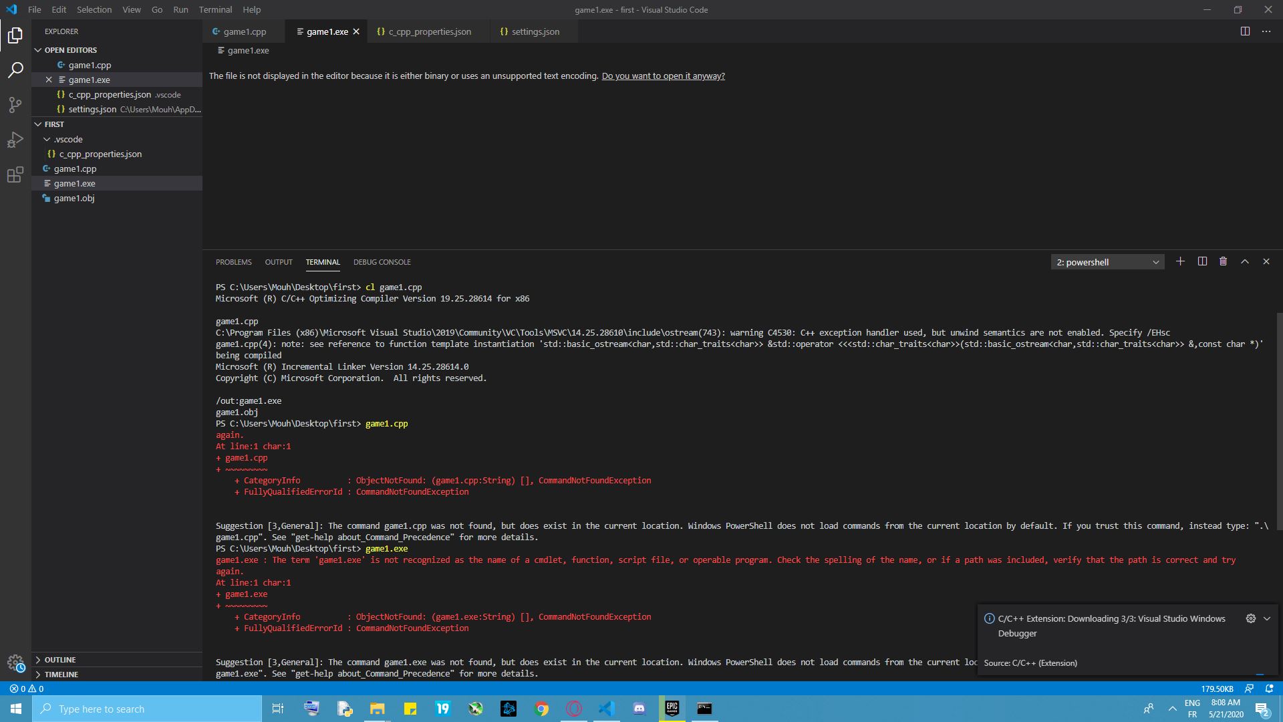Open the Selection menu

point(94,9)
